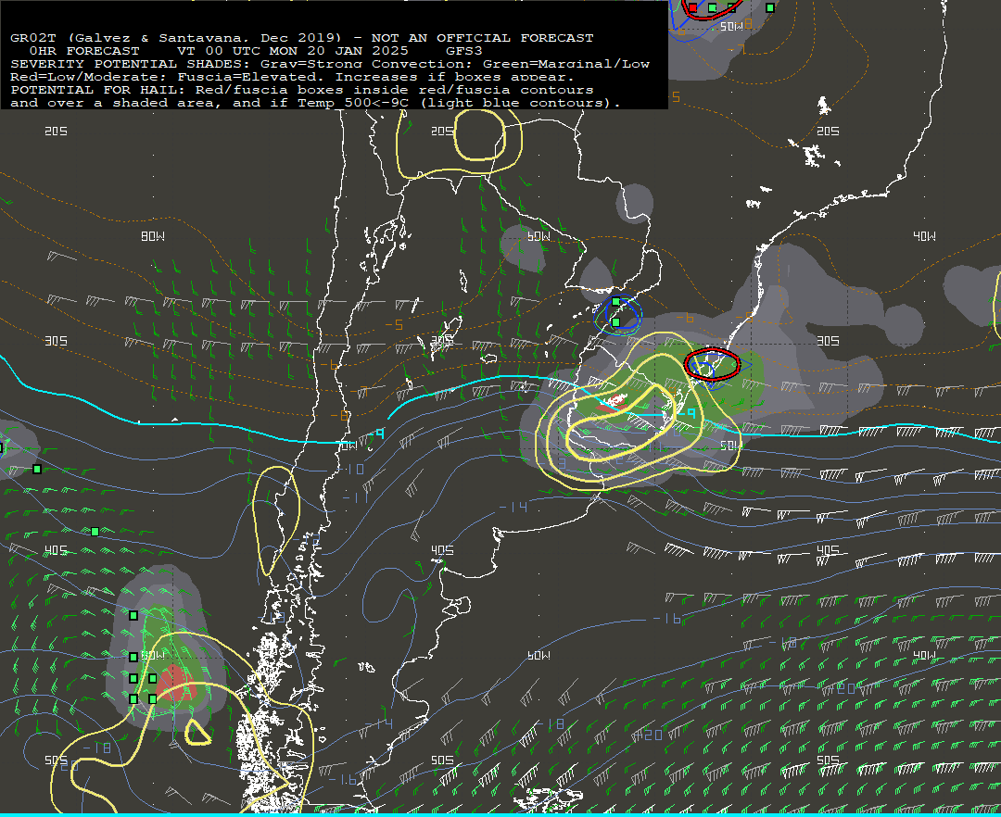The width and height of the screenshot is (1001, 817).
Task: Click the leftmost '50S' latitude label
Action: (x=57, y=760)
